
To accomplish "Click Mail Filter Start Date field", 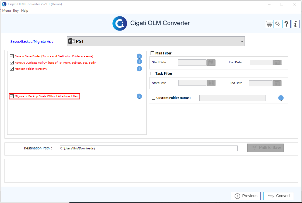I will 192,62.
